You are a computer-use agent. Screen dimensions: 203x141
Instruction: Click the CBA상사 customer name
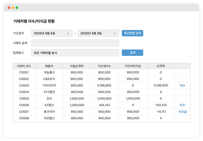click(x=49, y=79)
